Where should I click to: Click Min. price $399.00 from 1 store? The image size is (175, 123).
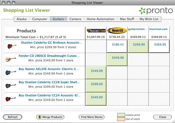[x=51, y=87]
